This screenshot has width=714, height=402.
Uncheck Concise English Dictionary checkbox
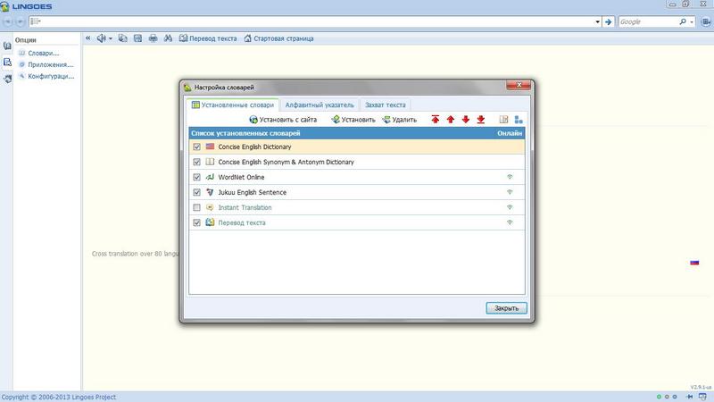click(x=196, y=147)
